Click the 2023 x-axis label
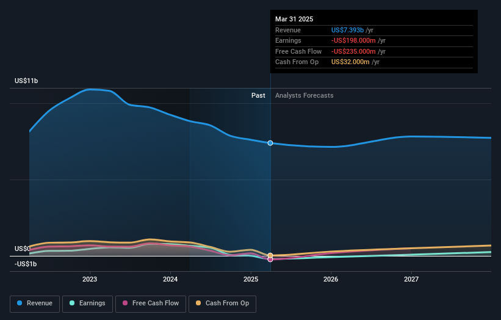Screen dimensions: 501x320 [x=90, y=279]
